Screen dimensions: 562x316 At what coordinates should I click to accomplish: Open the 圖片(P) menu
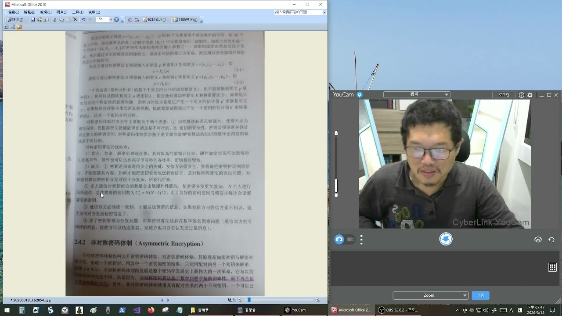pos(61,12)
